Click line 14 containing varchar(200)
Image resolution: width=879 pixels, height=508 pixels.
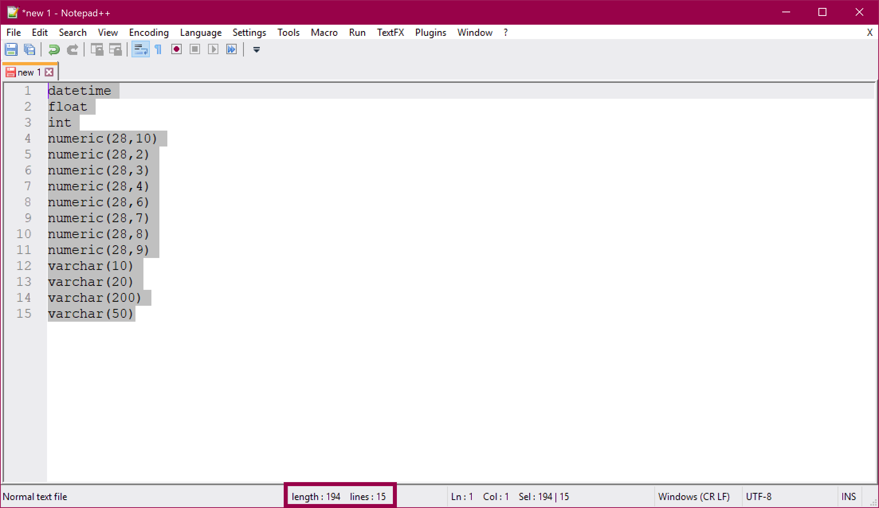(x=95, y=298)
